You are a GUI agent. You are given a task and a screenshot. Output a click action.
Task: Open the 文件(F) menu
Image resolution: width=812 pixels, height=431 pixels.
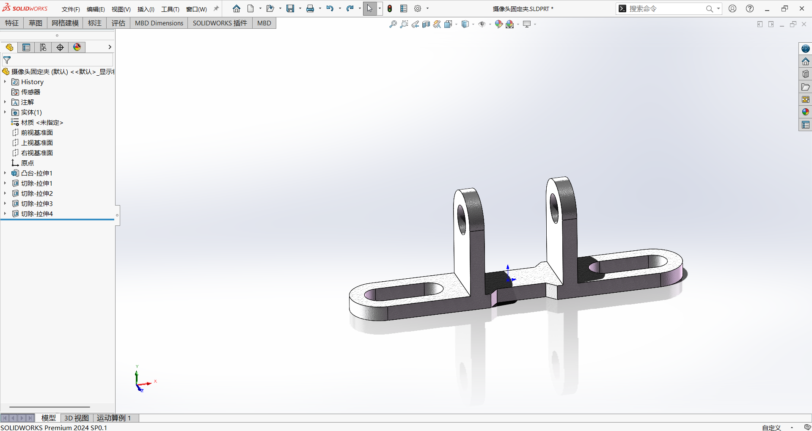coord(71,9)
